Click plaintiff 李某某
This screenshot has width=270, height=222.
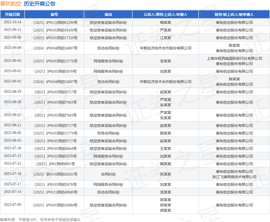tap(166, 61)
